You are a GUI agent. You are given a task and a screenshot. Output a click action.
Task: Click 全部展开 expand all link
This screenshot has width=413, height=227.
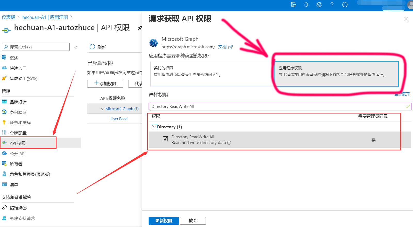[x=402, y=94]
